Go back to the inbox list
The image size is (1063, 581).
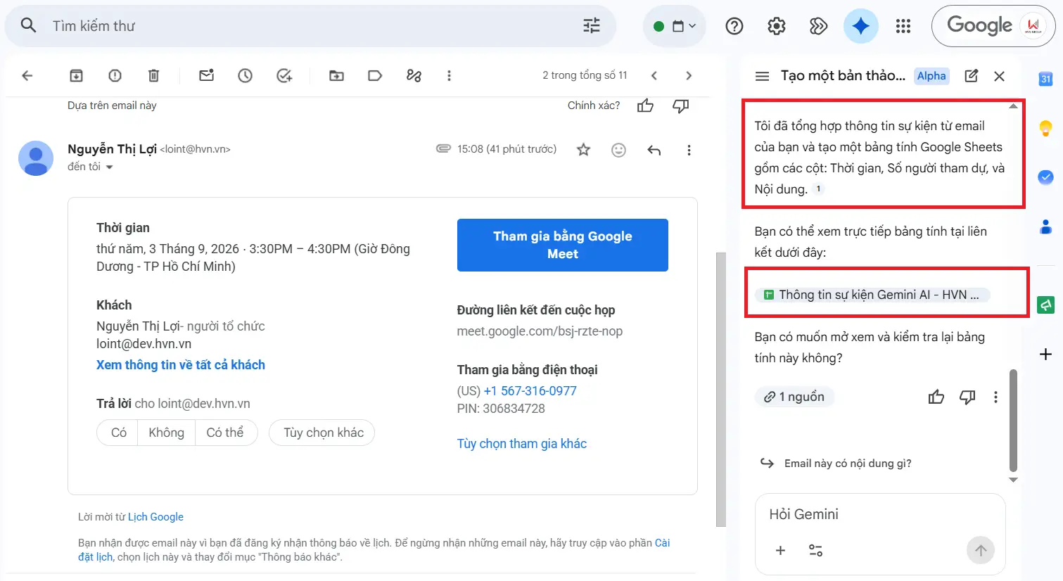[x=27, y=75]
